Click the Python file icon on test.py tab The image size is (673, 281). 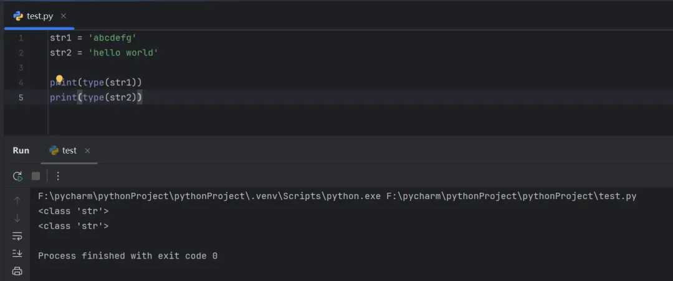tap(19, 16)
